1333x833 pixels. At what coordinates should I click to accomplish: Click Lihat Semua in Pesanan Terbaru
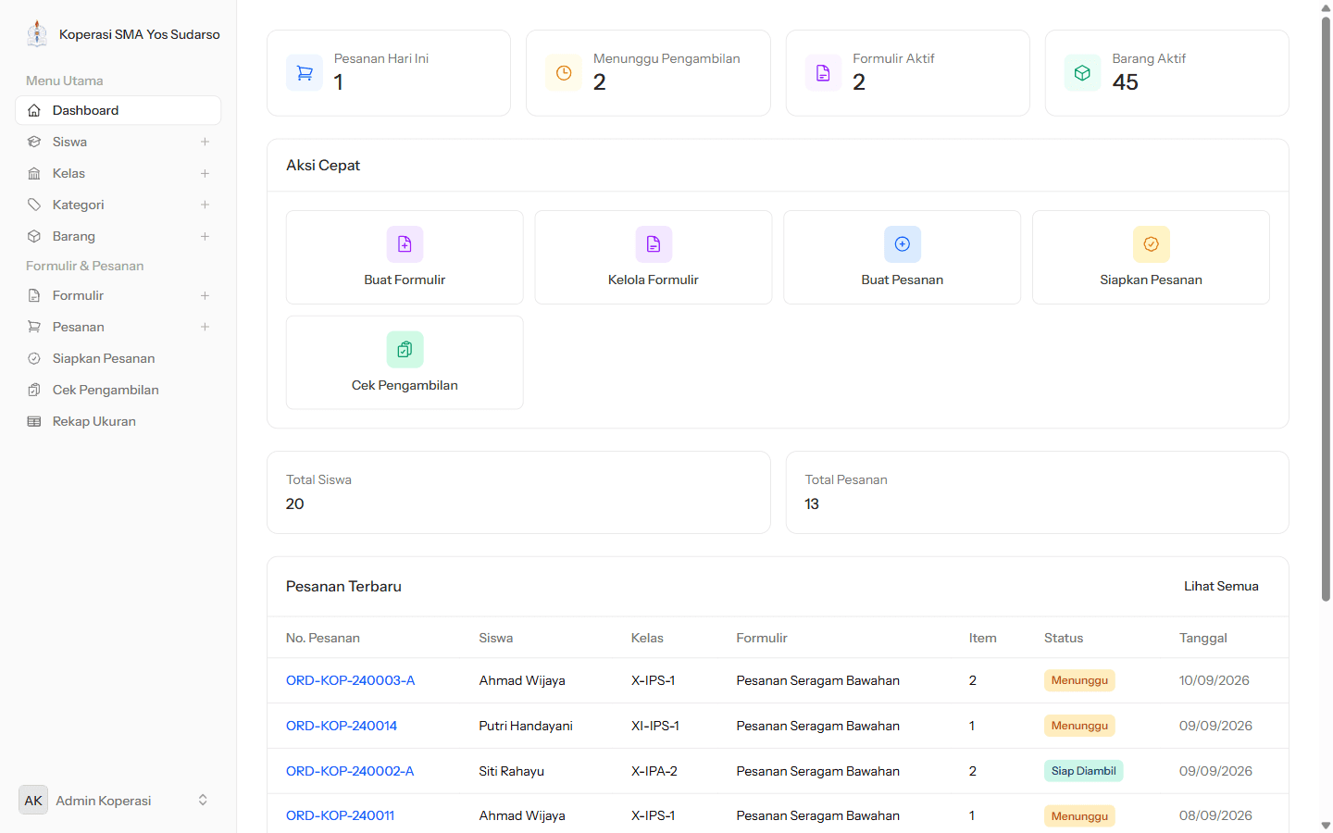pos(1221,586)
